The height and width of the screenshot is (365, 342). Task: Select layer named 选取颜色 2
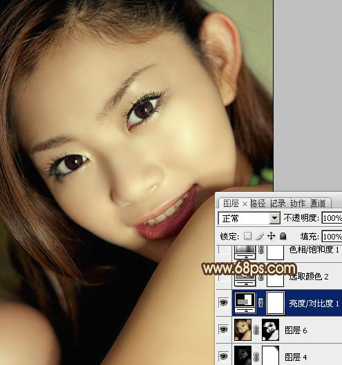(309, 277)
